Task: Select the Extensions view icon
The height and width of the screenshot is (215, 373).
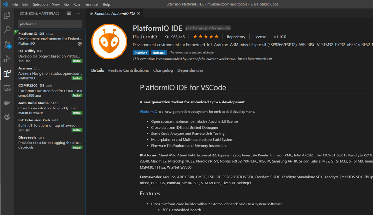Action: pos(7,73)
